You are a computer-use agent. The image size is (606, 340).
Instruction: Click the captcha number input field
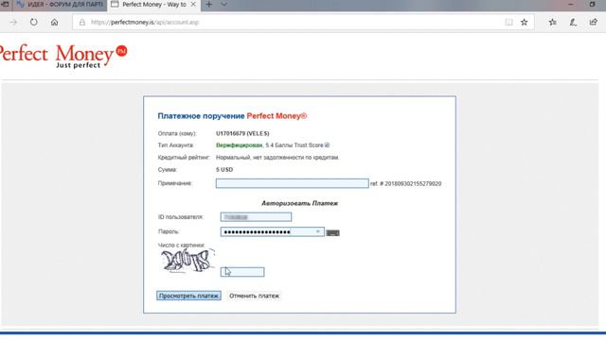pos(242,272)
